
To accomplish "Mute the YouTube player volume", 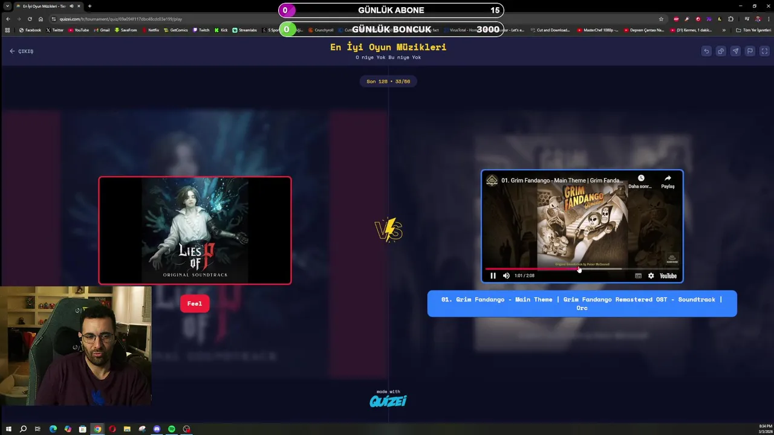I will (506, 275).
